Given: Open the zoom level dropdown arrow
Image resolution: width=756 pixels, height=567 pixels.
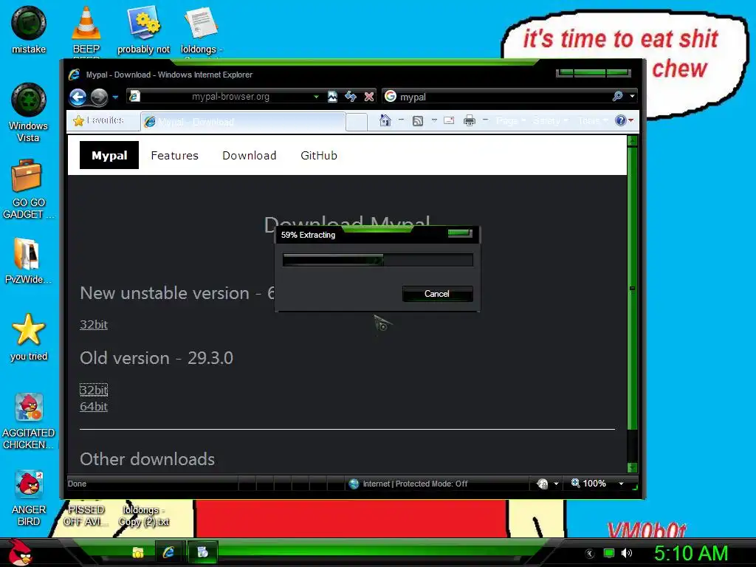Looking at the screenshot, I should click(x=621, y=484).
